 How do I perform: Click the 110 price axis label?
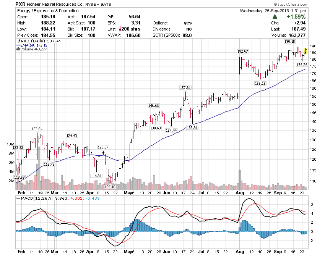(313, 181)
